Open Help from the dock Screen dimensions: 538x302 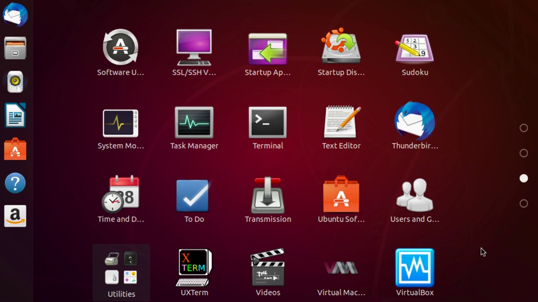(15, 183)
